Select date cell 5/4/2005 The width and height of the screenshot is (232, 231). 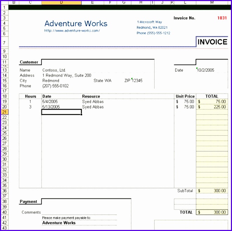click(x=50, y=102)
